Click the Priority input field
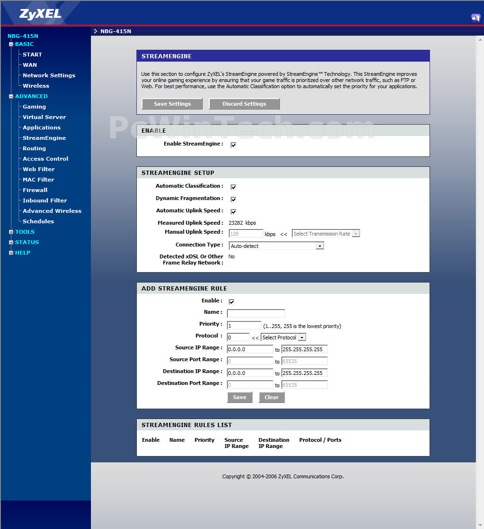Screen dimensions: 484x529 point(244,325)
